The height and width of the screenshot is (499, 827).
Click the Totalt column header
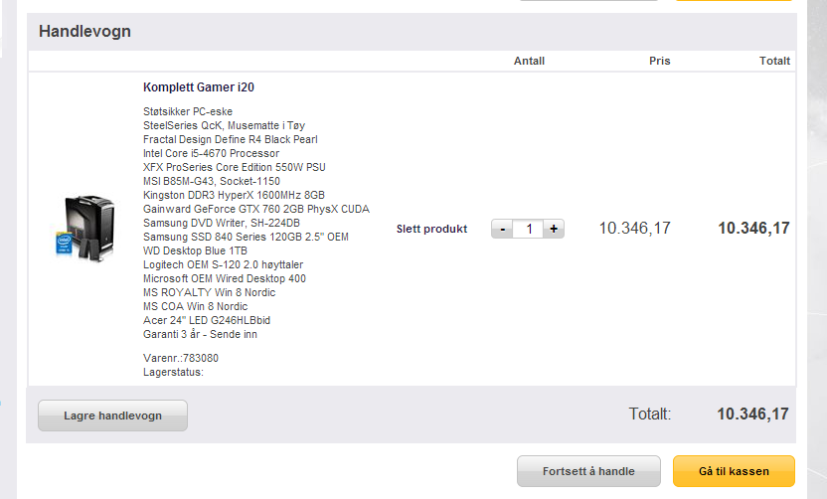point(774,61)
